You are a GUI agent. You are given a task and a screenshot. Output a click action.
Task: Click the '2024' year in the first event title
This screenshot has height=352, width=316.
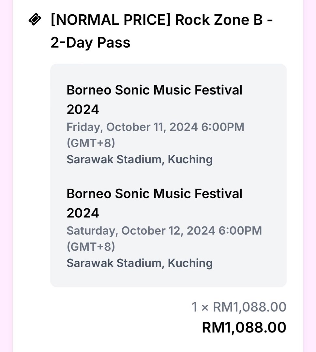(83, 110)
